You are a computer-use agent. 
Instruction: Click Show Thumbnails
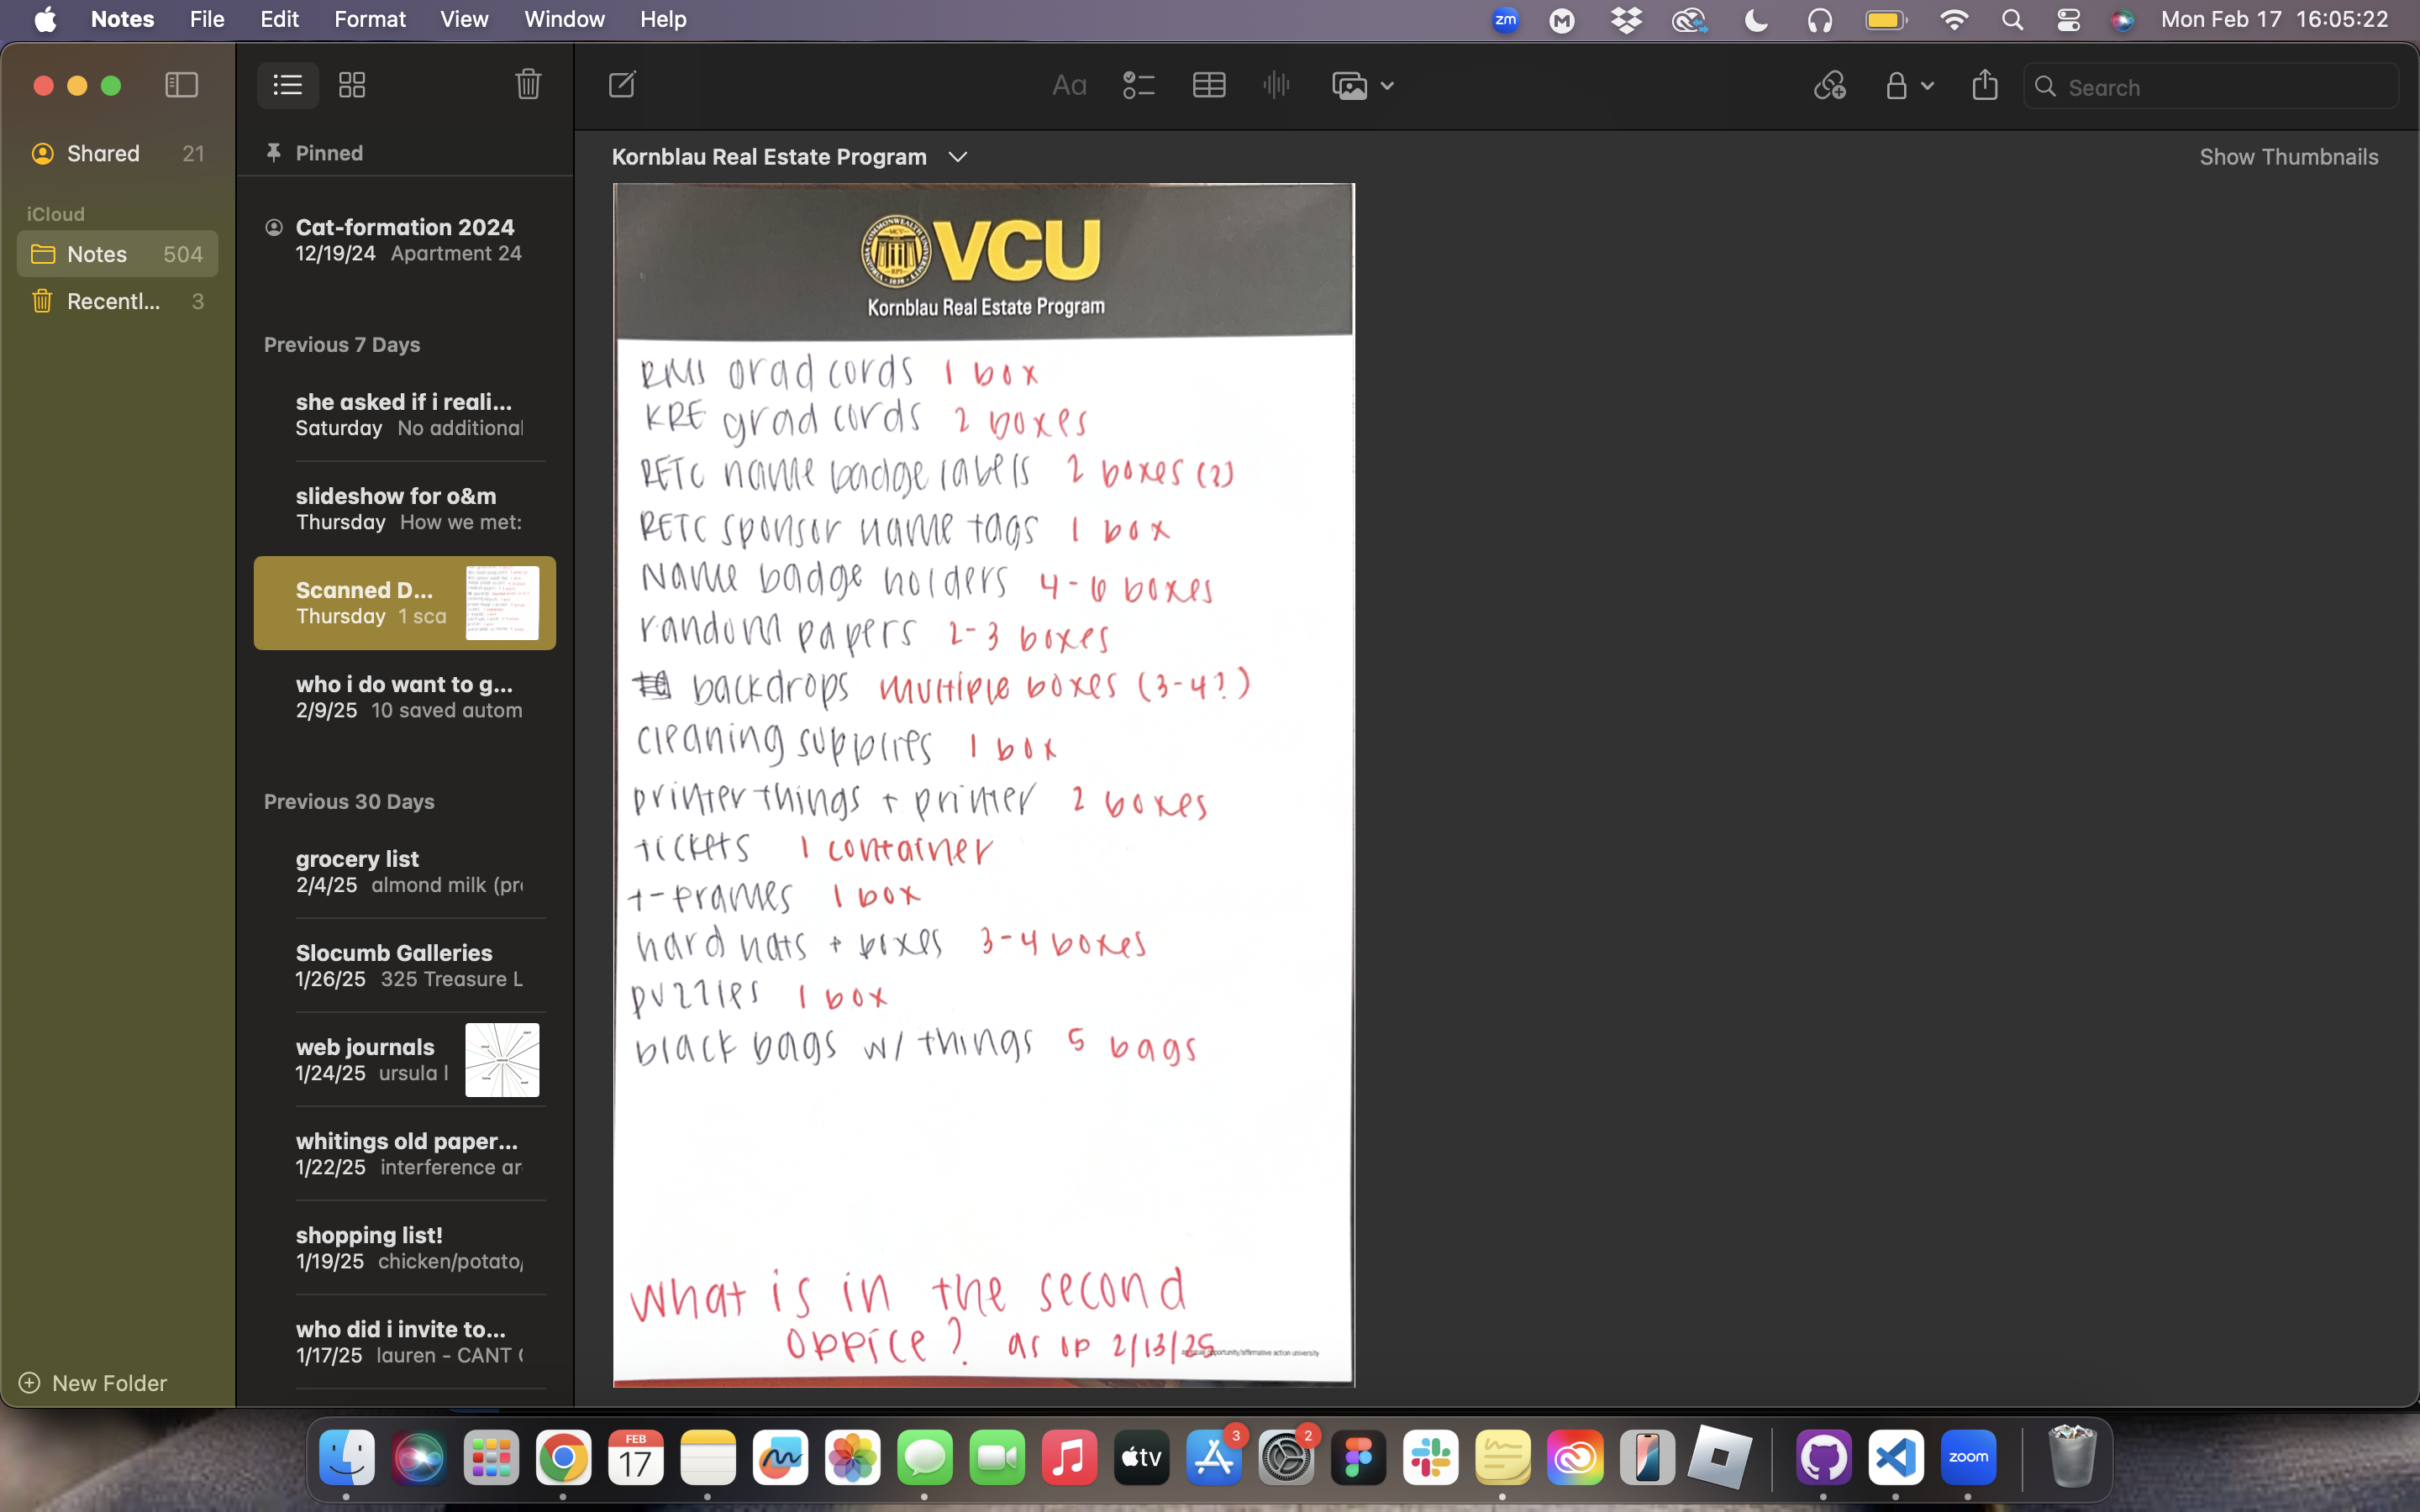[x=2288, y=157]
